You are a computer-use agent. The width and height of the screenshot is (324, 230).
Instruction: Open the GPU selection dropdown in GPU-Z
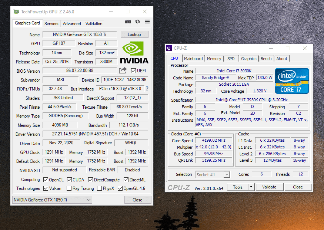pyautogui.click(x=52, y=200)
